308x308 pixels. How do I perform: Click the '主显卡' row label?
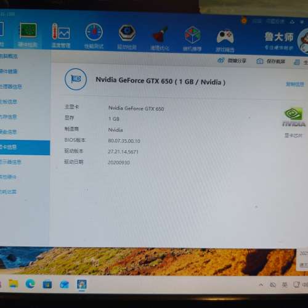pos(71,107)
